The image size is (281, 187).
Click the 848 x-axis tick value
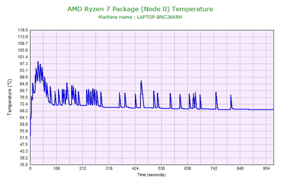(x=240, y=168)
